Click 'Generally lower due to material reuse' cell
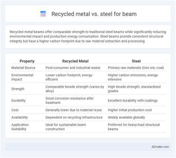The width and height of the screenshot is (176, 158). point(74,110)
